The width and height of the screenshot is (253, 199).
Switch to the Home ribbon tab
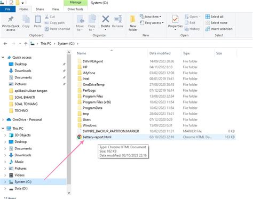23,9
